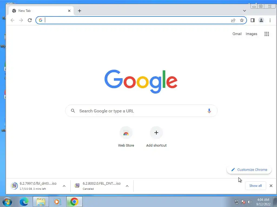Click the magnifier icon in search box

pos(73,111)
